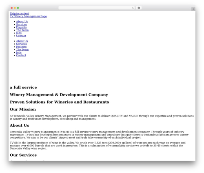Image resolution: width=204 pixels, height=173 pixels.
Task: Open Jobs in the first menu list
Action: coord(19,33)
